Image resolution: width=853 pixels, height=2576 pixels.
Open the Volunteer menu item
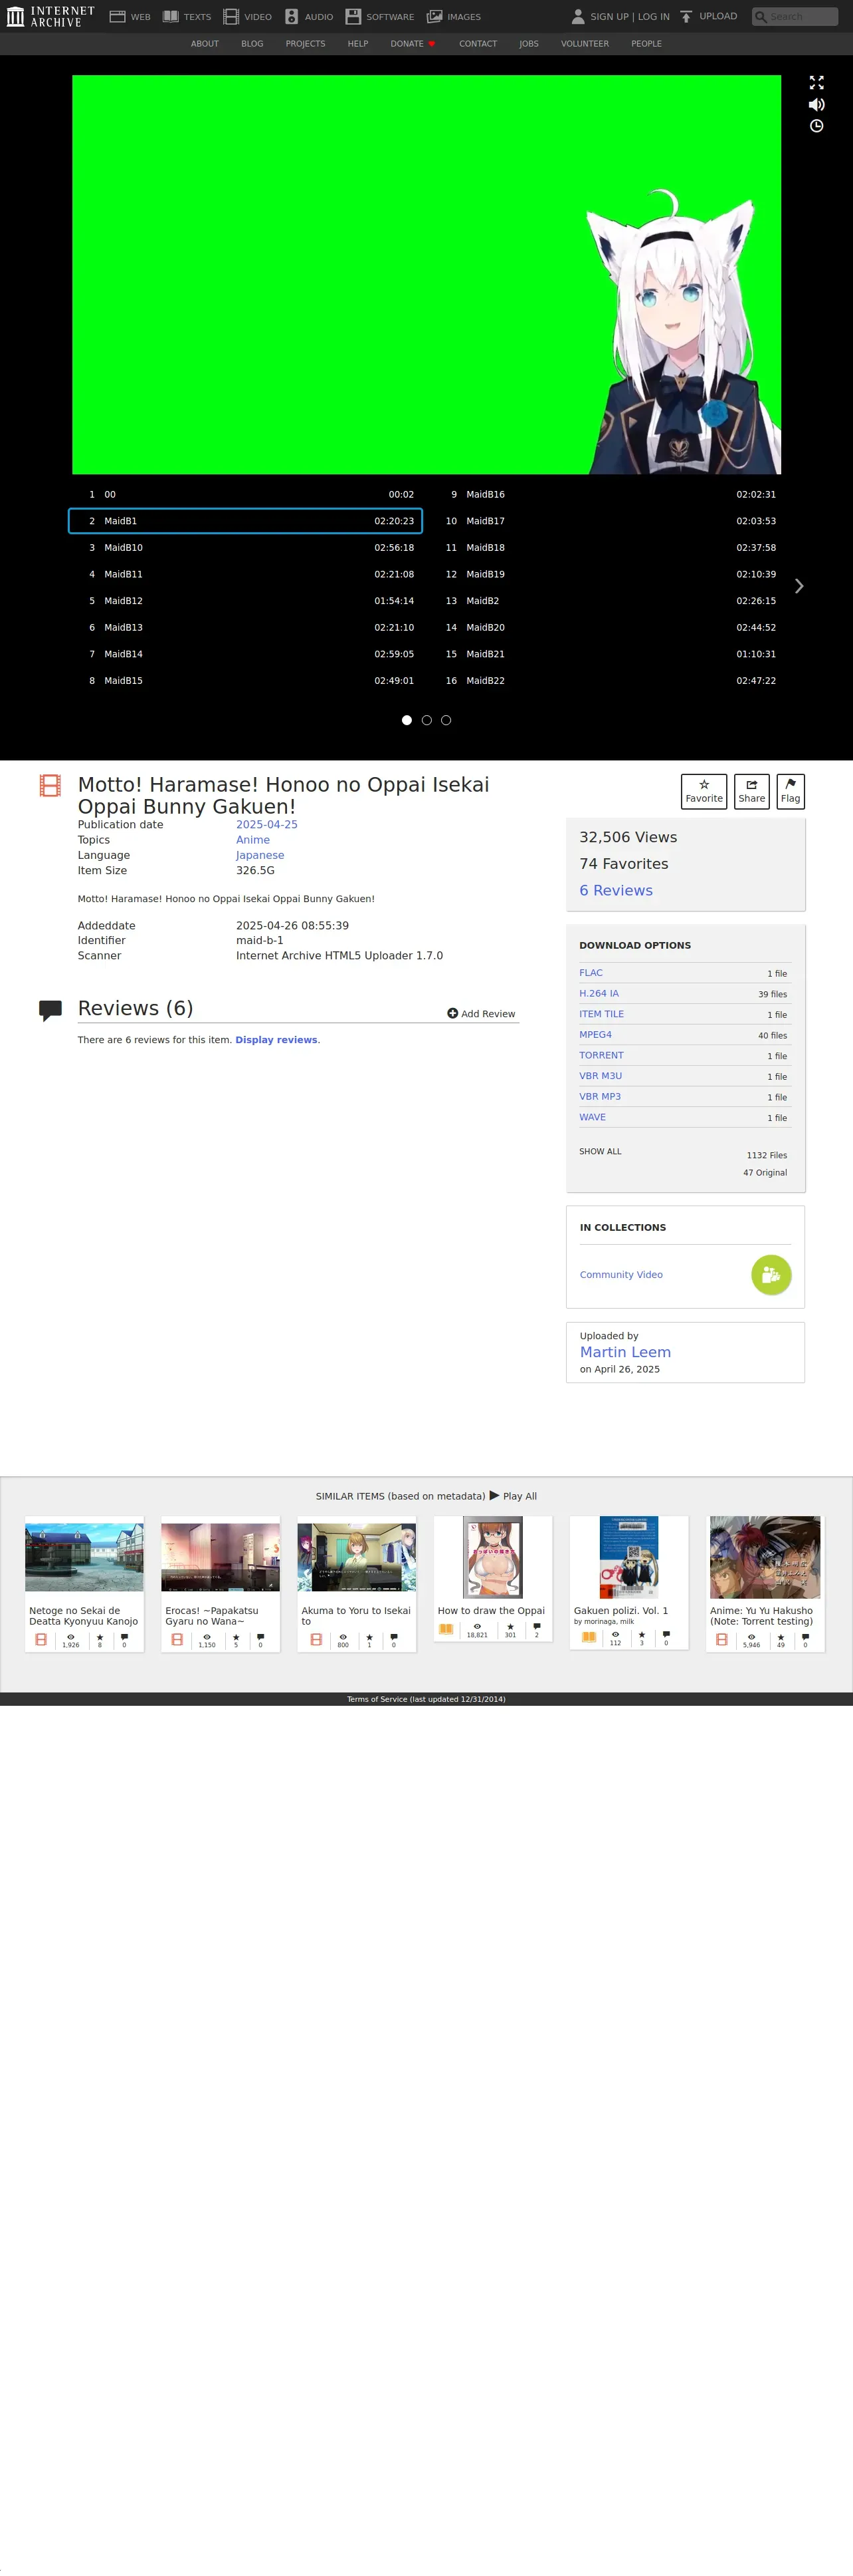[585, 44]
